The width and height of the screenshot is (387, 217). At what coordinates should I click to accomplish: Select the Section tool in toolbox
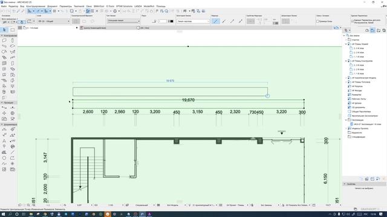(4, 108)
